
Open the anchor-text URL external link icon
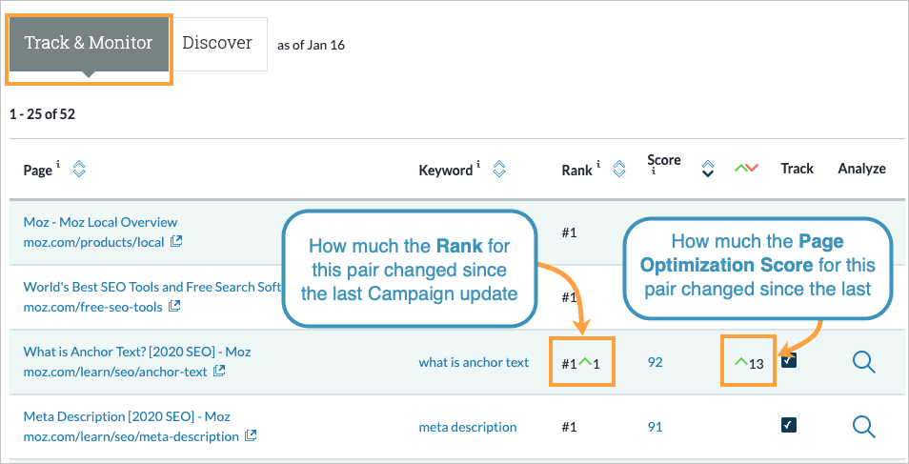(219, 371)
